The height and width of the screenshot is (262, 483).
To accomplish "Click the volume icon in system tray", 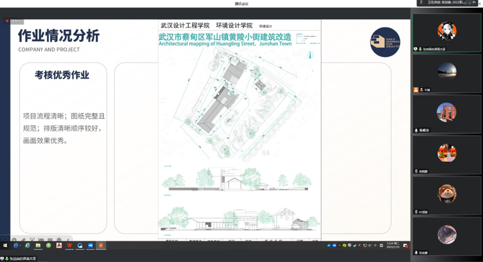I will coord(370,246).
